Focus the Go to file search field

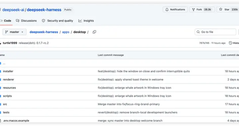click(x=215, y=32)
